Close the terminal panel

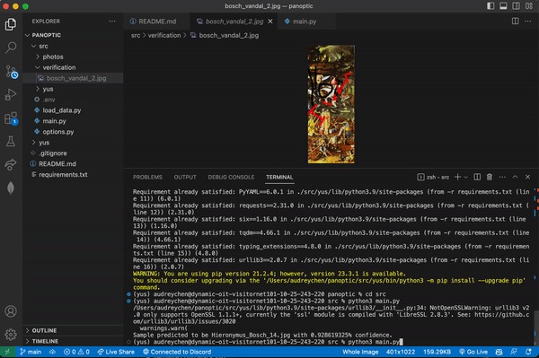coord(527,177)
